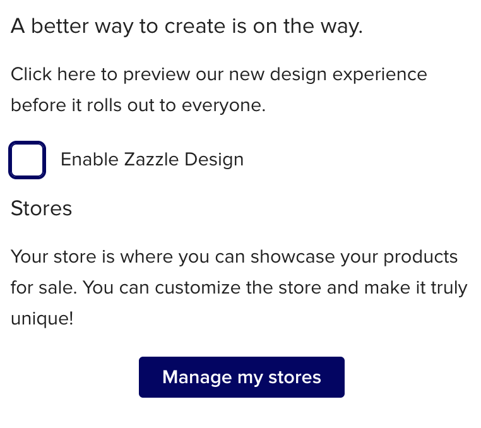Click 'Click here to preview' text line
The height and width of the screenshot is (428, 481).
click(219, 75)
